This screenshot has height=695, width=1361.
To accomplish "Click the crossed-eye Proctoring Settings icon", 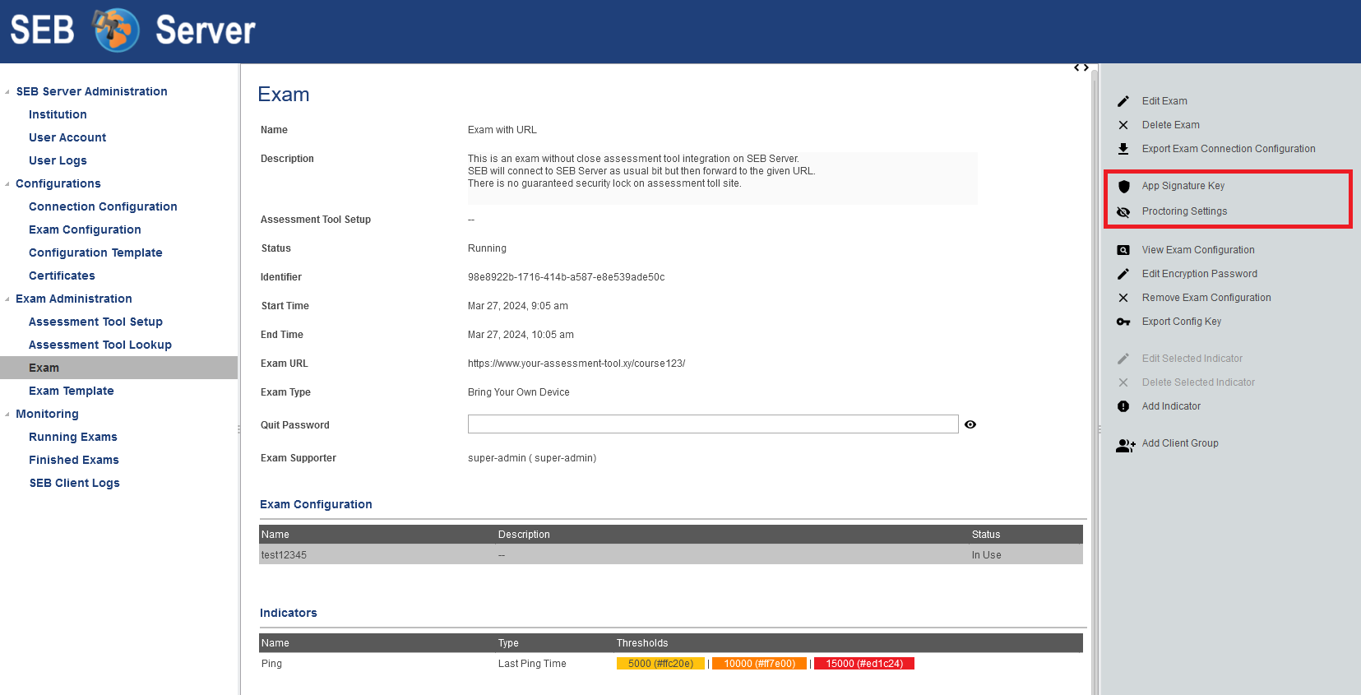I will (x=1123, y=212).
